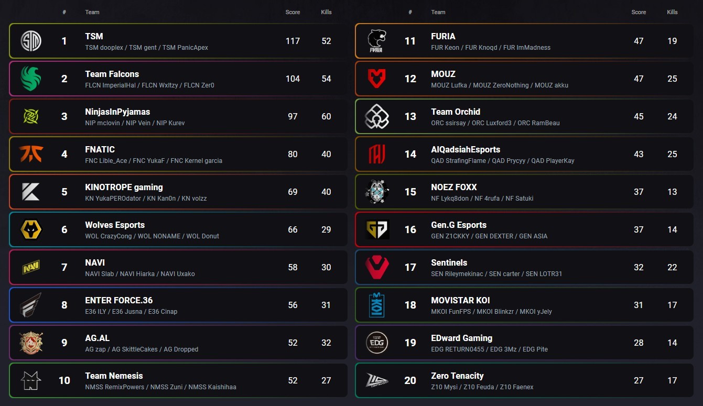Image resolution: width=703 pixels, height=406 pixels.
Task: Click the MOVISTAR KOI blue logo
Action: (377, 305)
